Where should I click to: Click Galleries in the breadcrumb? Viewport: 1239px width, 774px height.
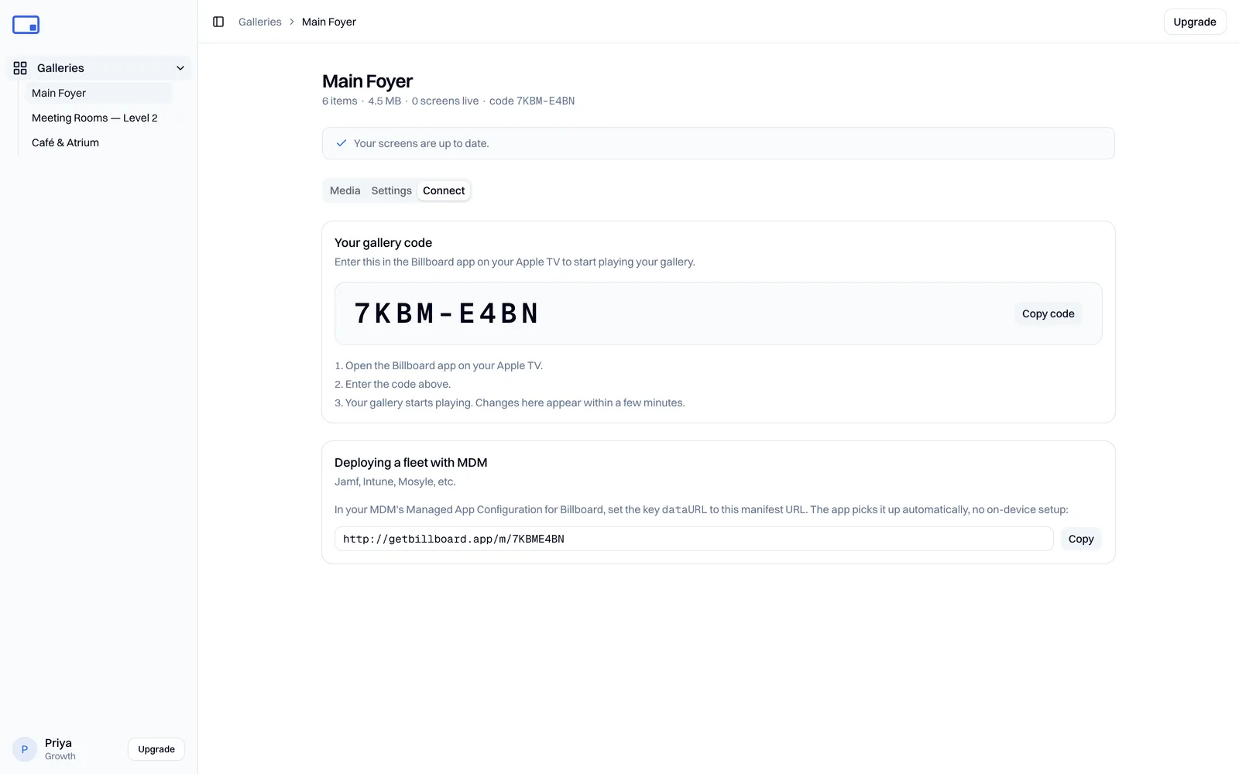click(260, 22)
